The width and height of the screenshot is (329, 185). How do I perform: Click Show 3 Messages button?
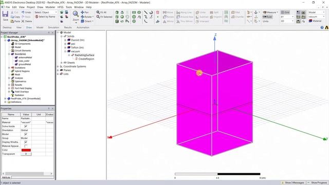pyautogui.click(x=293, y=183)
